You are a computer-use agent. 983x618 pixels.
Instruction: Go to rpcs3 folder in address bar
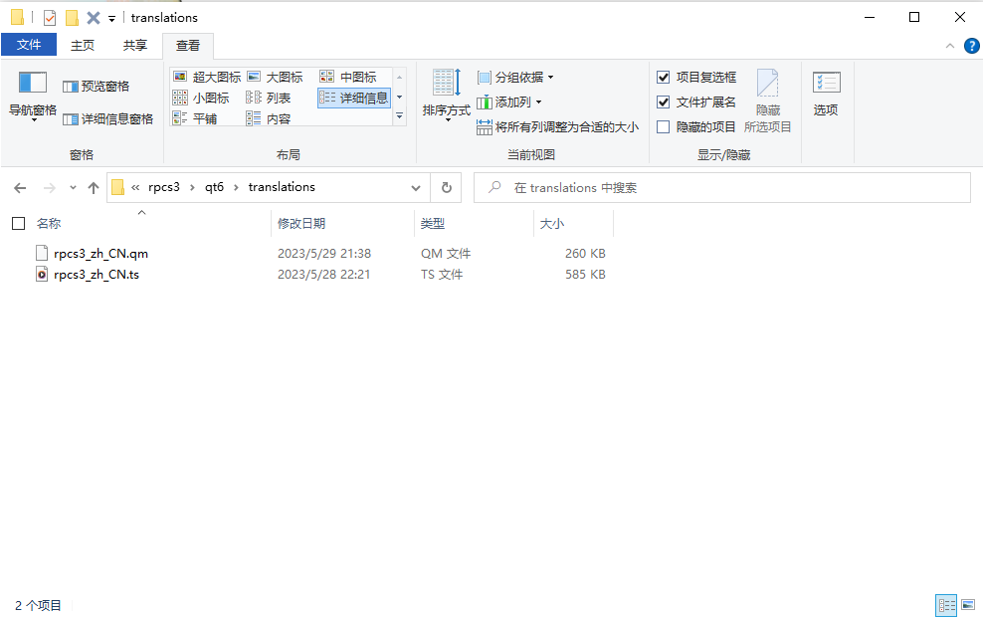(x=163, y=187)
